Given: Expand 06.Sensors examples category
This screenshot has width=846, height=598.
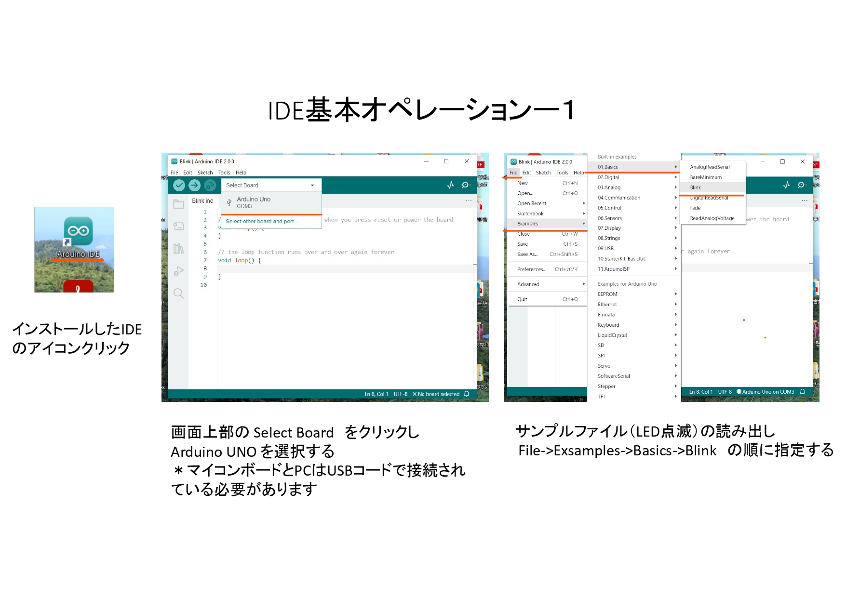Looking at the screenshot, I should (634, 218).
